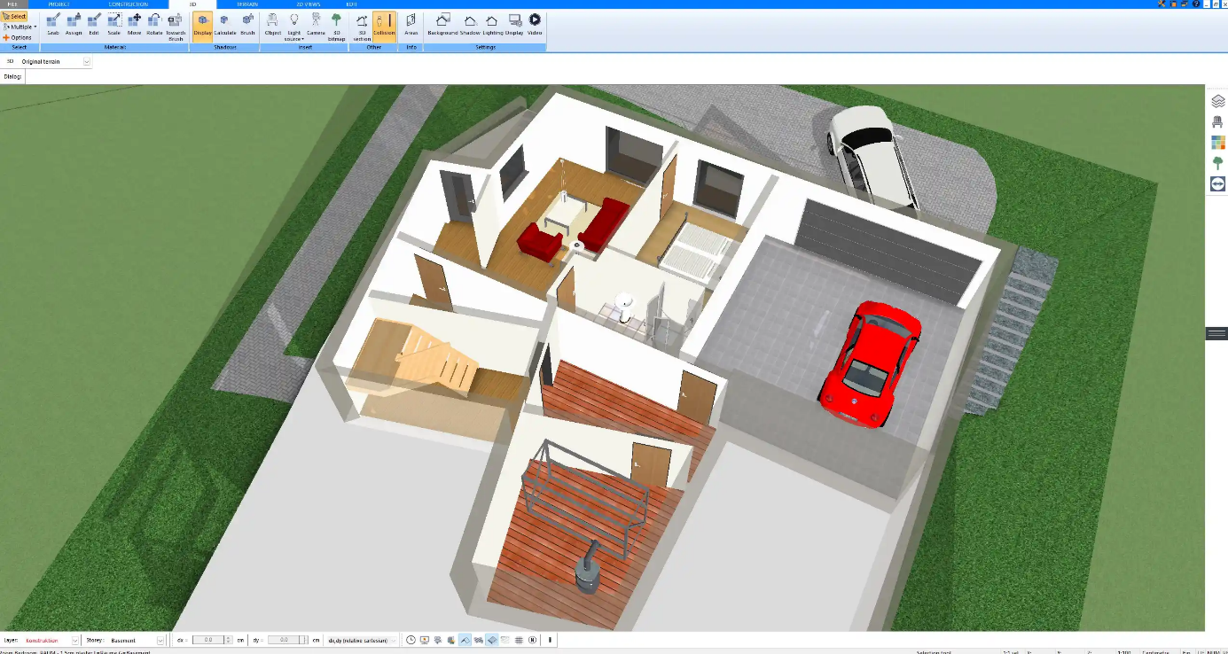Open the furniture catalog chair icon
Screen dimensions: 1228x654
click(1217, 122)
